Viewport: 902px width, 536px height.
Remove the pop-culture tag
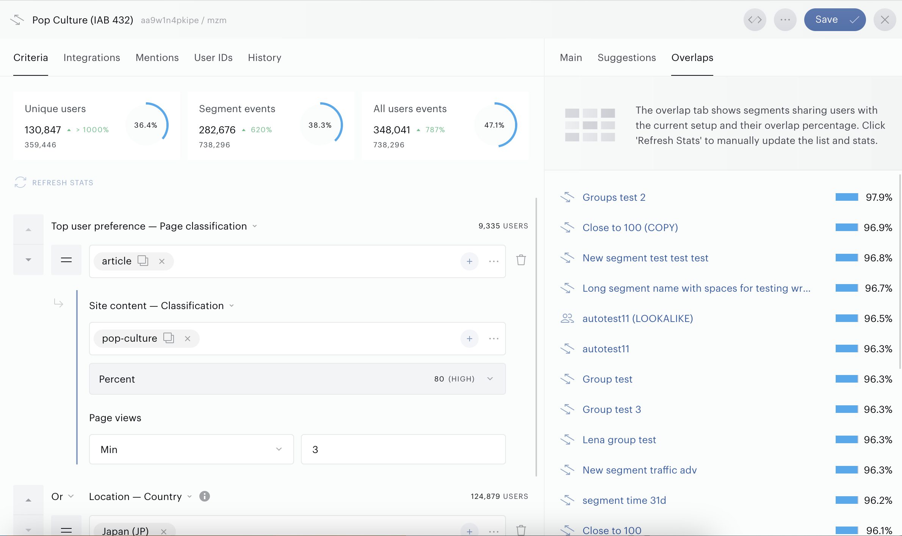[188, 338]
